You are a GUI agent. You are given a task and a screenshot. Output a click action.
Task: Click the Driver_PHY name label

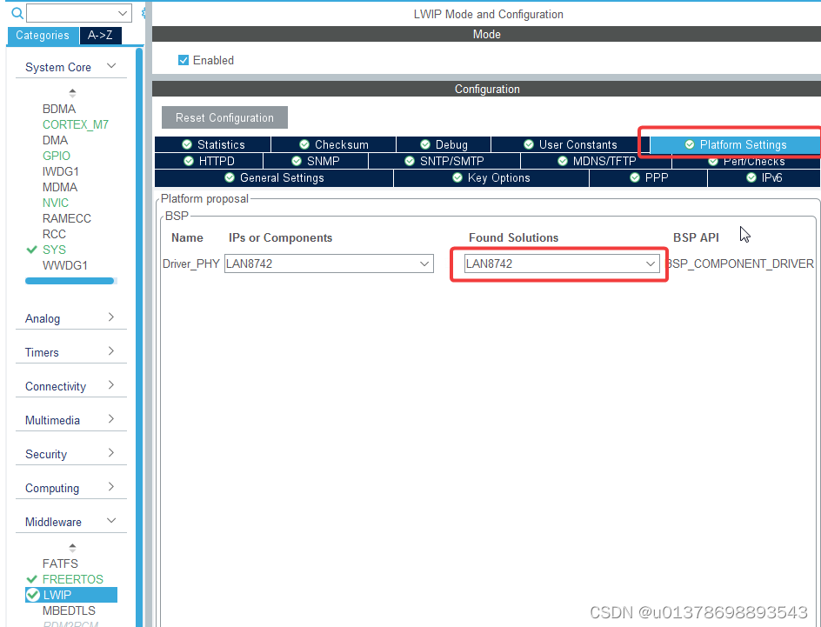[190, 263]
